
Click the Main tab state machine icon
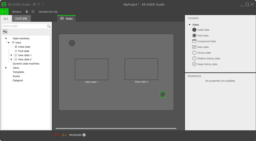point(62,18)
